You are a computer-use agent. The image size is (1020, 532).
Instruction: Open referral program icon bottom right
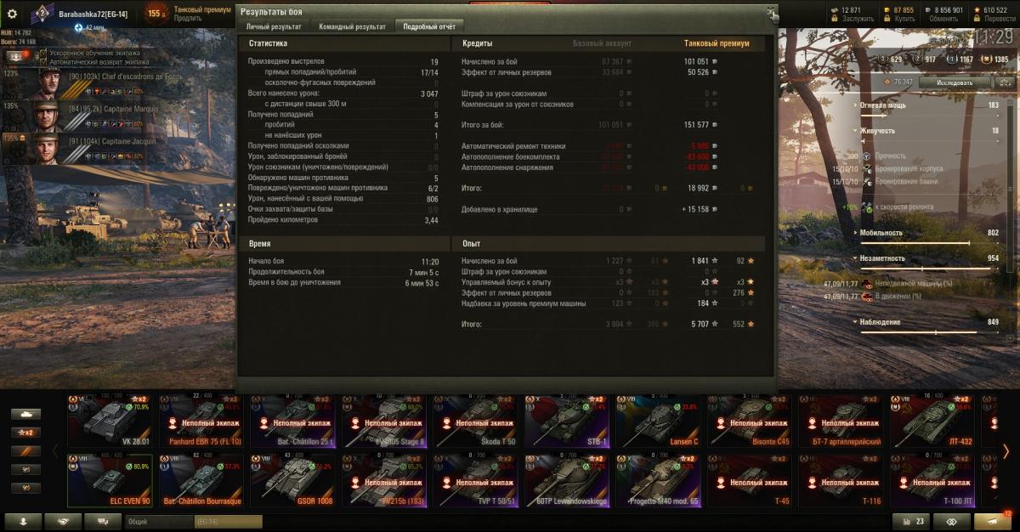click(952, 522)
